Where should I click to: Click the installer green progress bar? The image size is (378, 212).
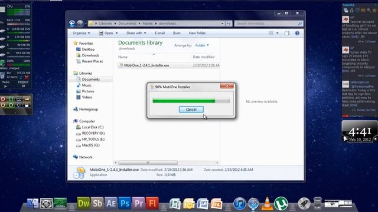191,101
